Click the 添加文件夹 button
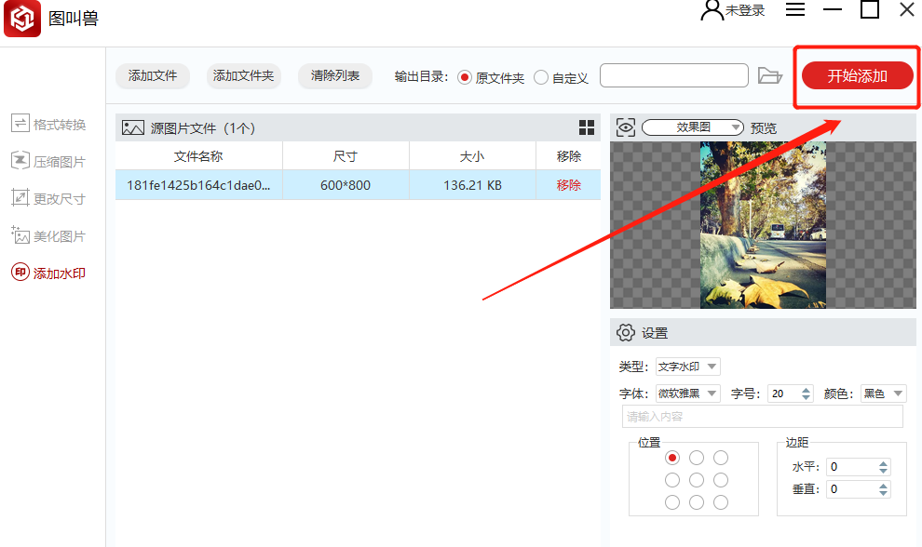 pyautogui.click(x=243, y=75)
